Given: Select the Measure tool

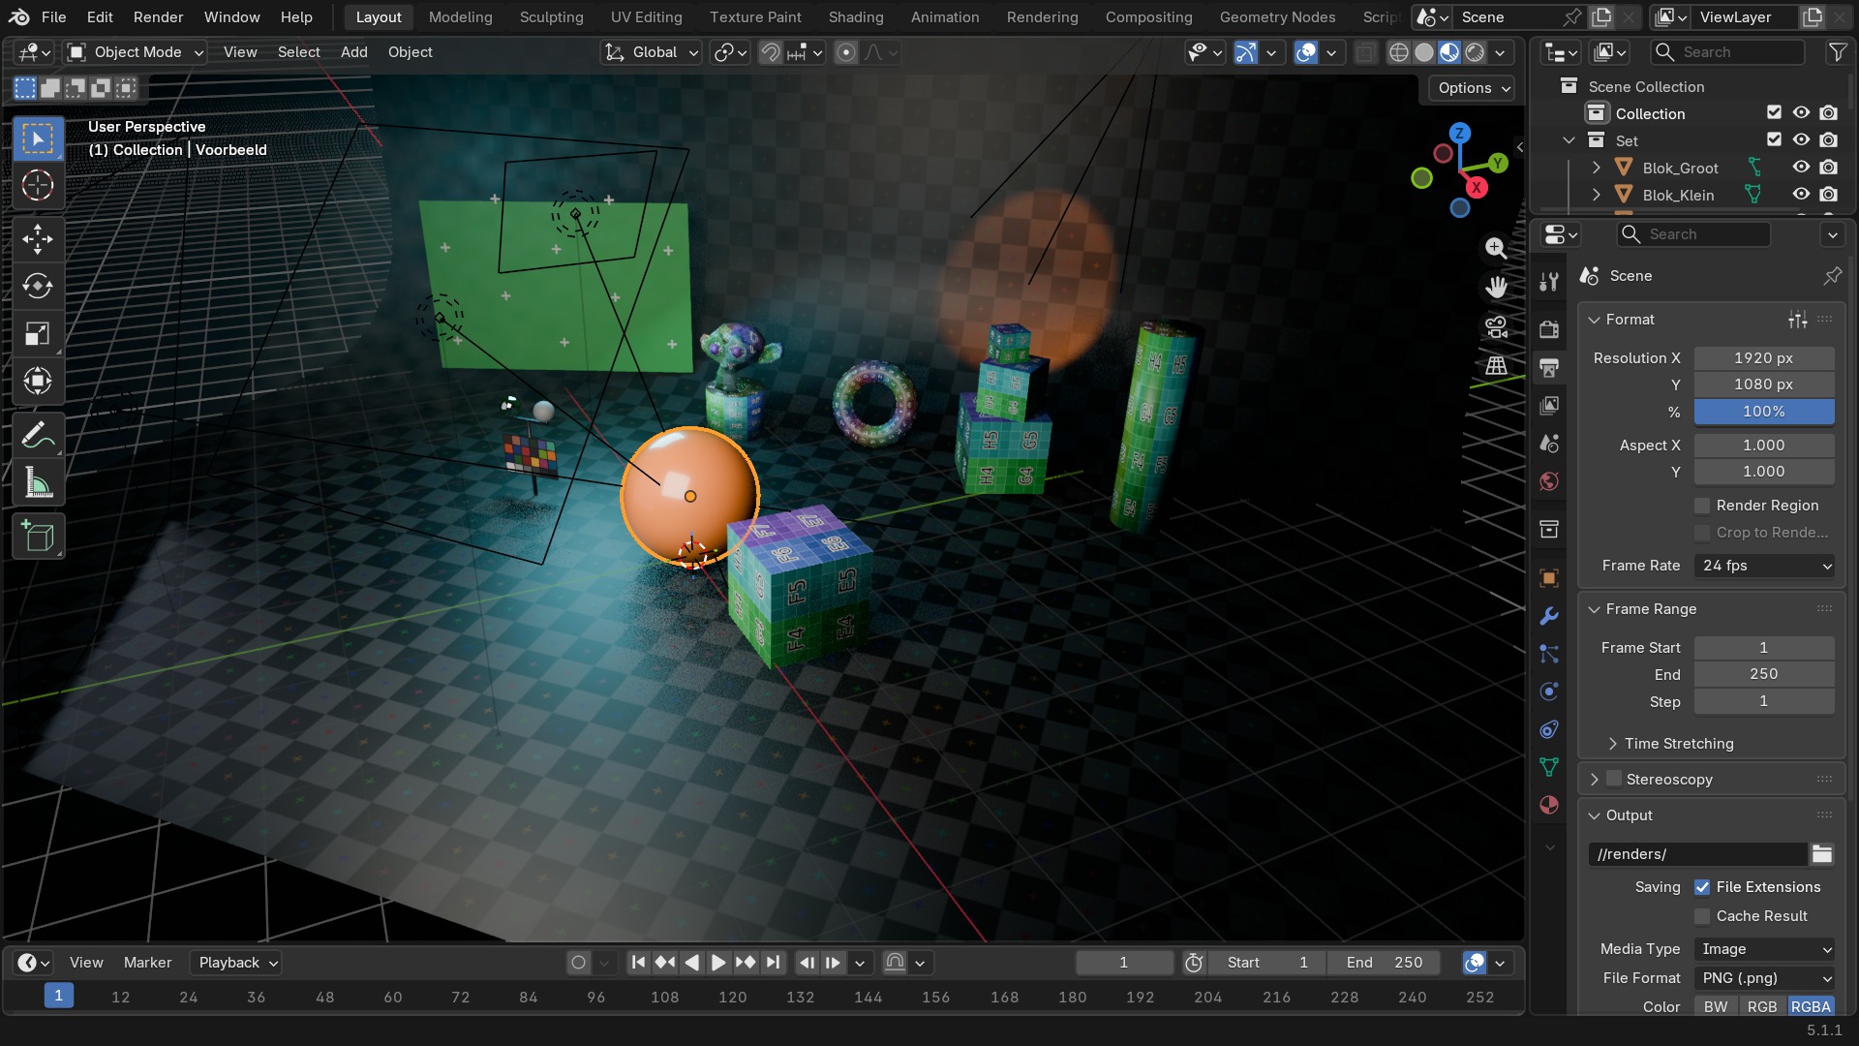Looking at the screenshot, I should point(38,482).
